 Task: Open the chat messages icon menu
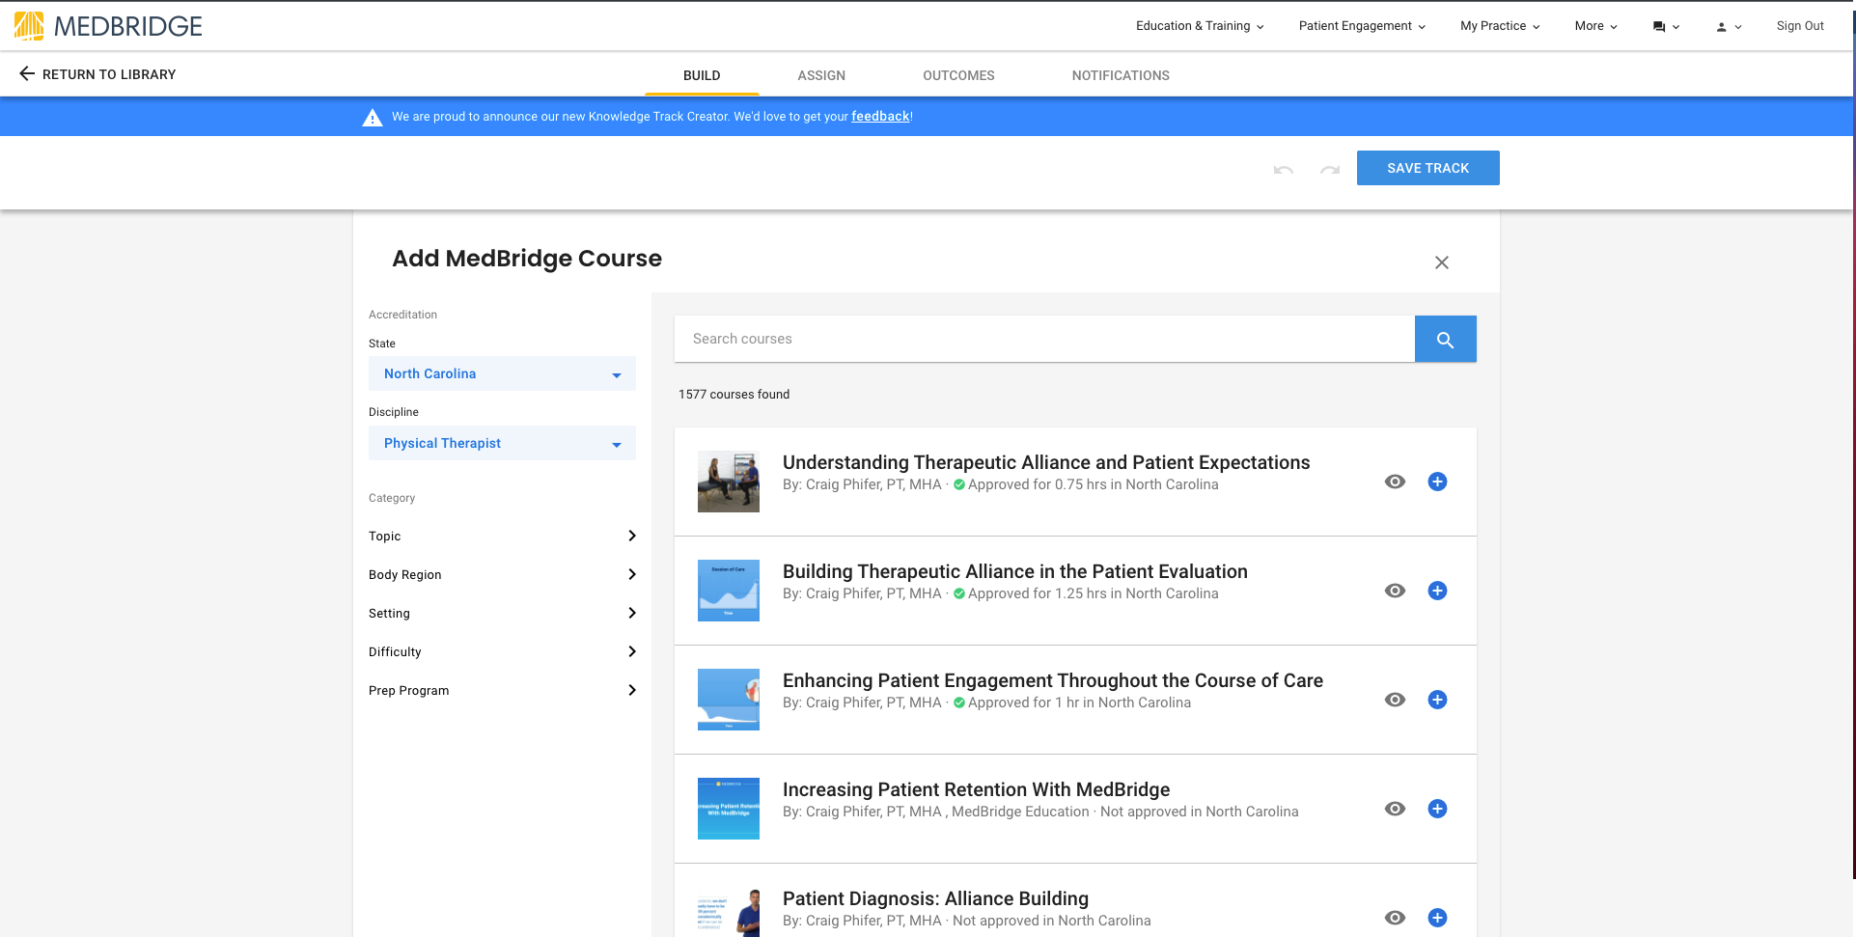tap(1666, 26)
